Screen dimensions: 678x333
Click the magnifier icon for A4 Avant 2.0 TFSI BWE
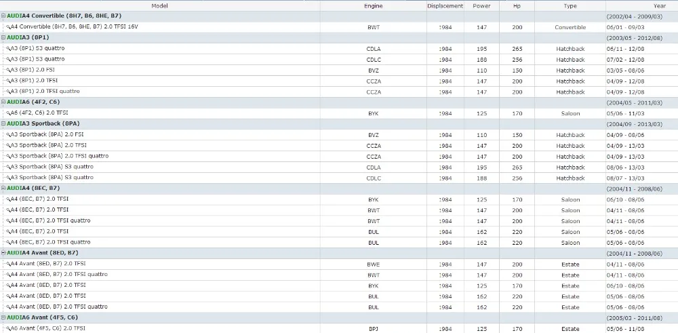point(8,264)
